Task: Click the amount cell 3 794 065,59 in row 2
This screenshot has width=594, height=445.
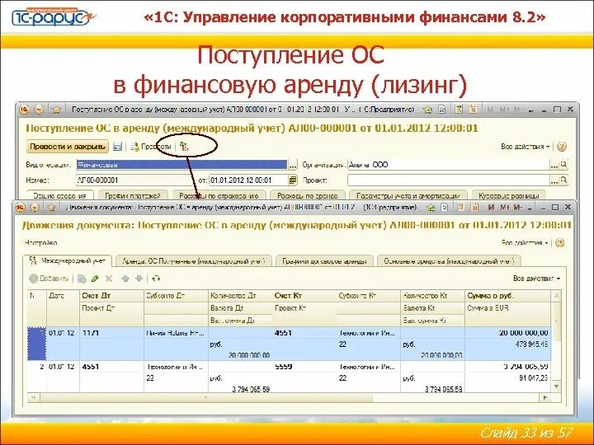Action: coord(508,367)
